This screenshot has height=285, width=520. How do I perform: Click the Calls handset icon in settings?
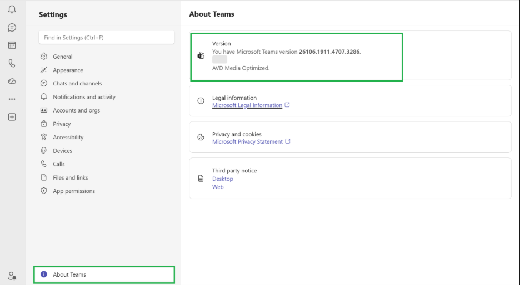[44, 164]
